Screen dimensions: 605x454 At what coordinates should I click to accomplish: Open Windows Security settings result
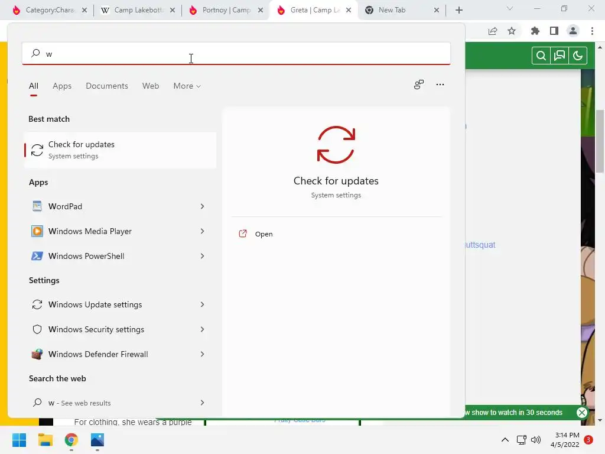119,329
